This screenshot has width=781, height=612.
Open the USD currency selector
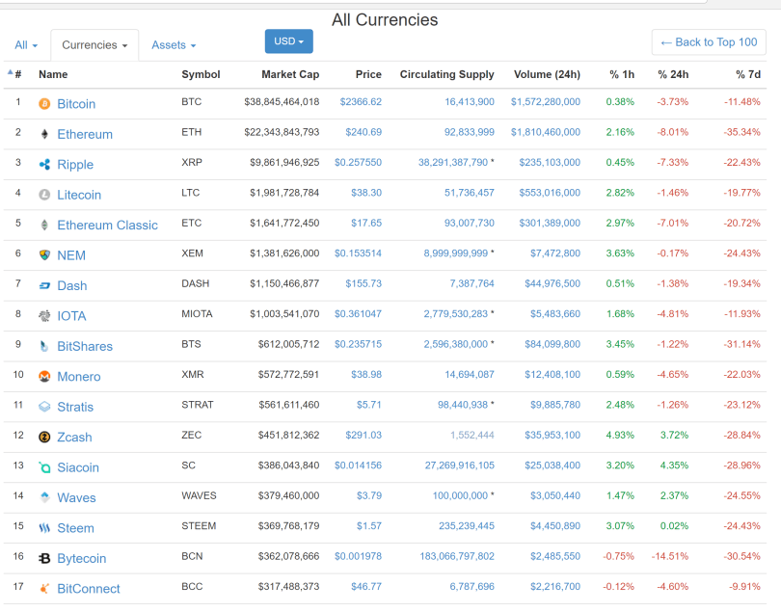tap(289, 41)
